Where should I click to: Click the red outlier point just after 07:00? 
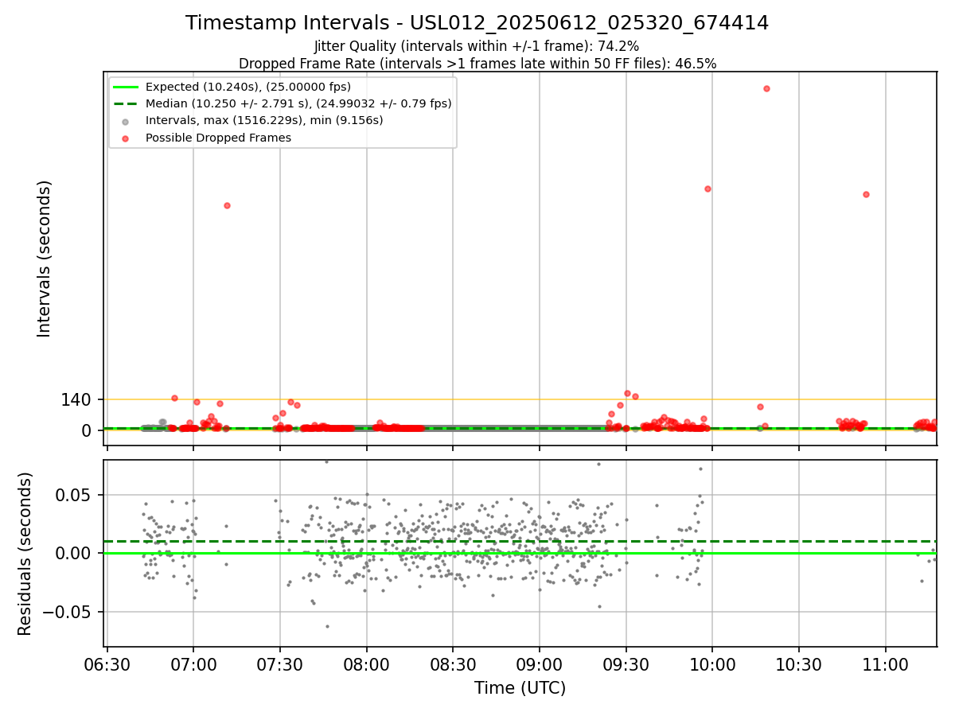(x=227, y=205)
